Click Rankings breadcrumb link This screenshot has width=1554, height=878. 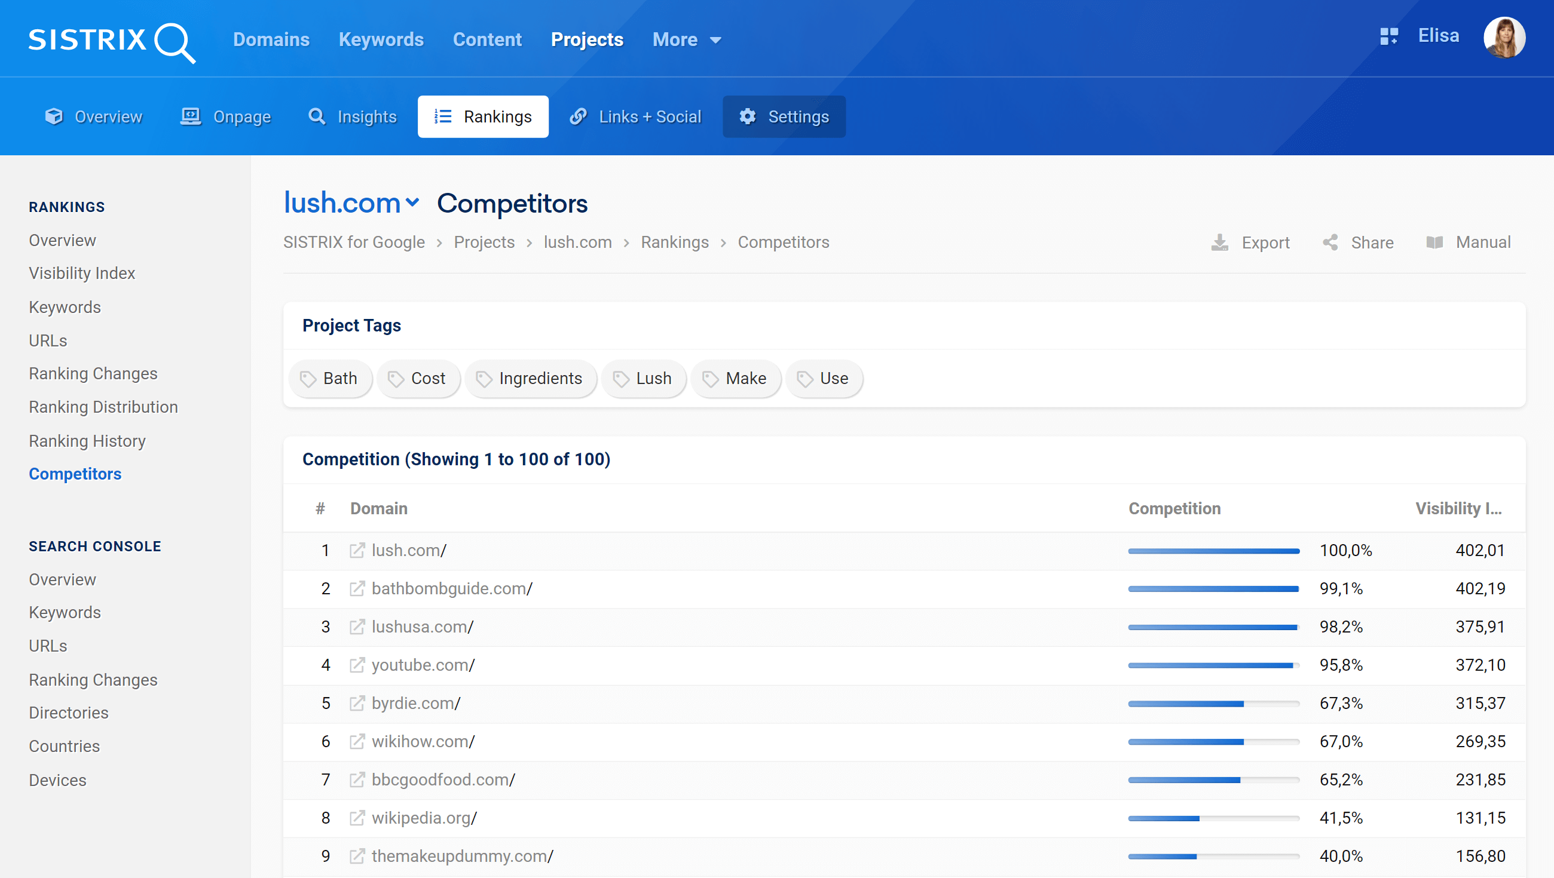tap(674, 242)
